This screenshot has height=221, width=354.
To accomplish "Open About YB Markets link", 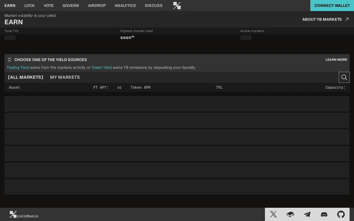I will click(x=322, y=19).
